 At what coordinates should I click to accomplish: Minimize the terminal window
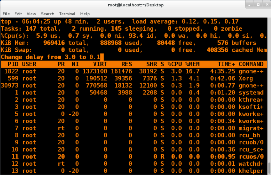(249, 5)
